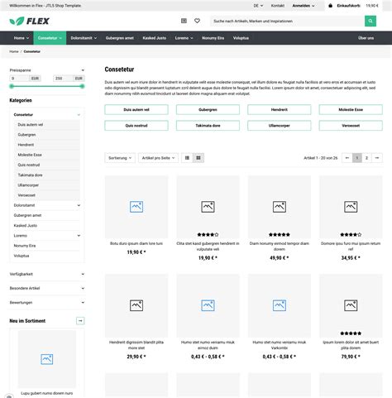
Task: Switch to grid view layout
Action: tap(198, 158)
